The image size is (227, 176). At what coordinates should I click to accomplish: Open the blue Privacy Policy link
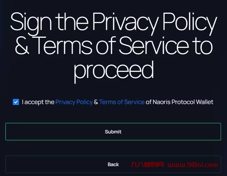[74, 102]
